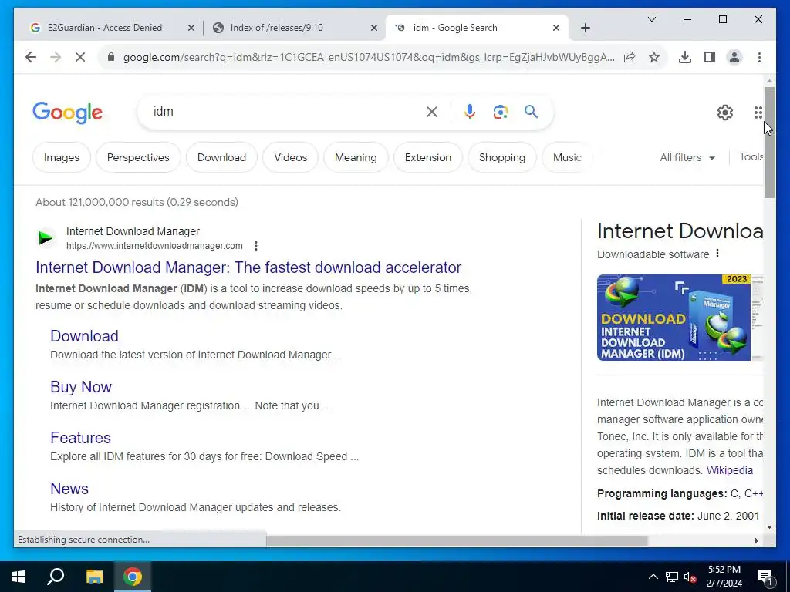Filter results by Videos
Screen dimensions: 790x592
290,157
